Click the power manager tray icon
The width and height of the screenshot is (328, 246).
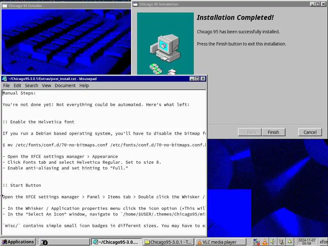tap(281, 242)
